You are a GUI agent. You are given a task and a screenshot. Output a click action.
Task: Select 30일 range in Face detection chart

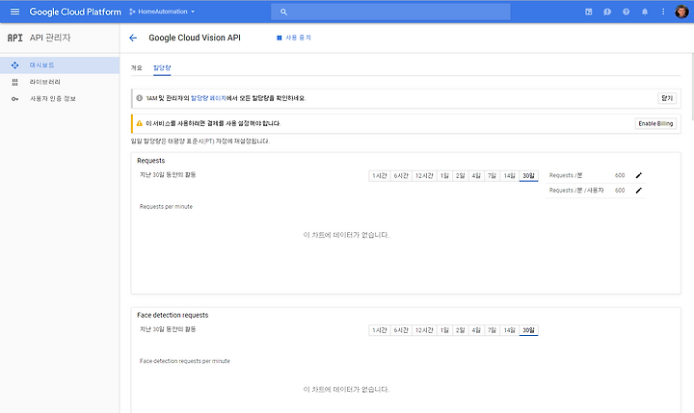(528, 330)
